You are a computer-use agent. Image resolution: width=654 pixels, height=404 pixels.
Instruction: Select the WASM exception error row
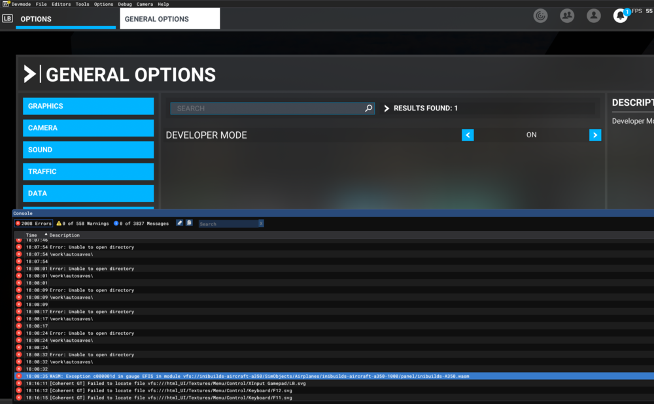(262, 377)
